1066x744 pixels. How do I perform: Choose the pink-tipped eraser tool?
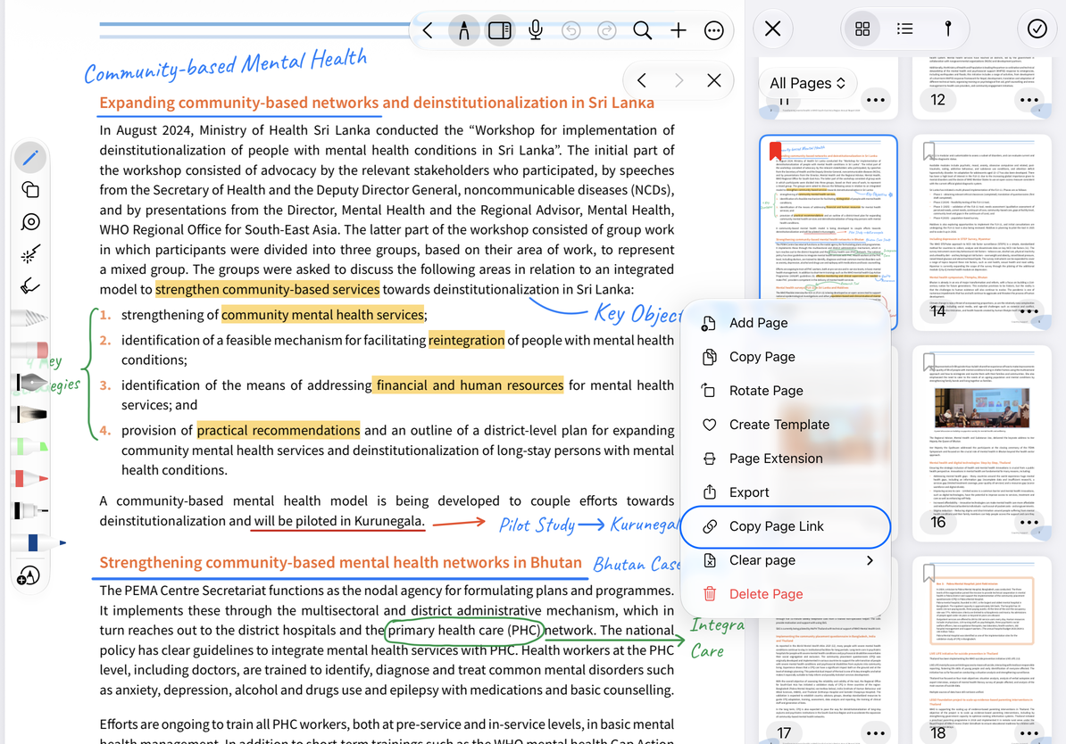[30, 350]
